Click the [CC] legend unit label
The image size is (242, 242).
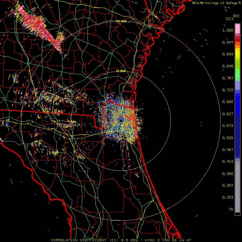[x=229, y=19]
